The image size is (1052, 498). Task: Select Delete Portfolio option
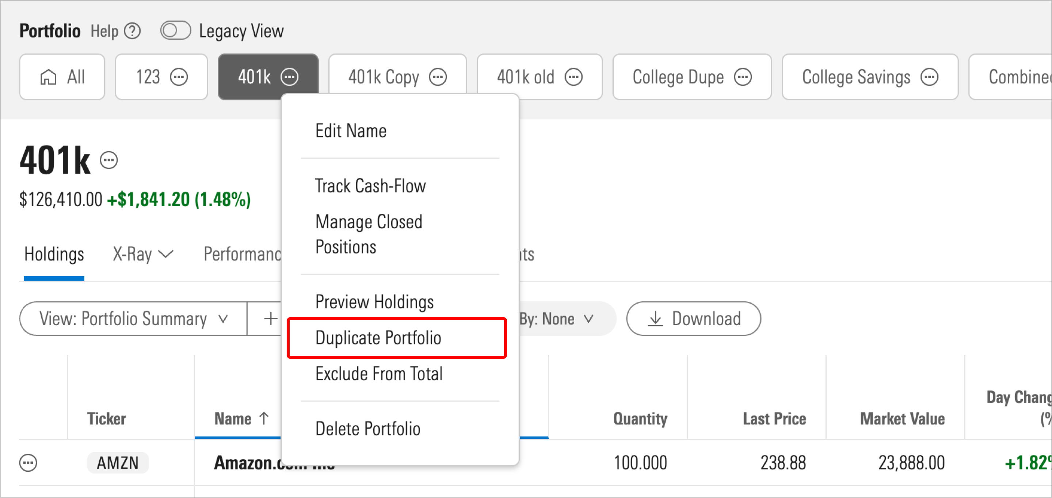(x=367, y=429)
